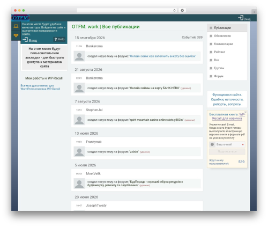Select the Рейтинг tab

pos(227,52)
